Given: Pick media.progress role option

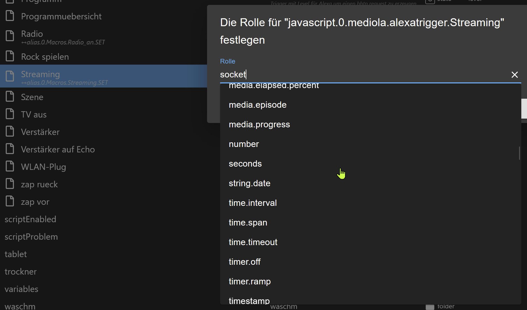Looking at the screenshot, I should pyautogui.click(x=259, y=125).
